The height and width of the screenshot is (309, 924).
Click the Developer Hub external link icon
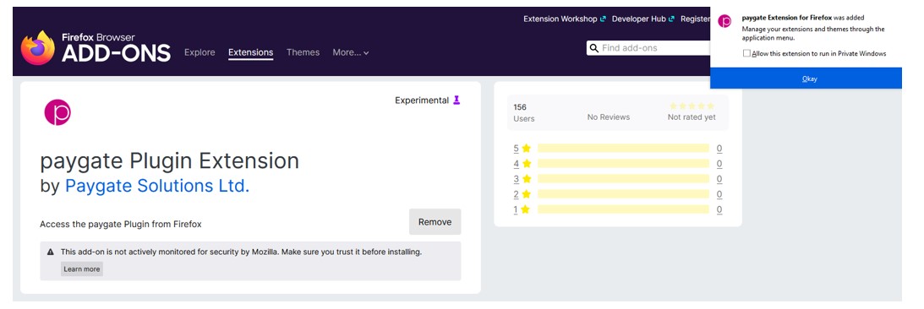coord(672,19)
